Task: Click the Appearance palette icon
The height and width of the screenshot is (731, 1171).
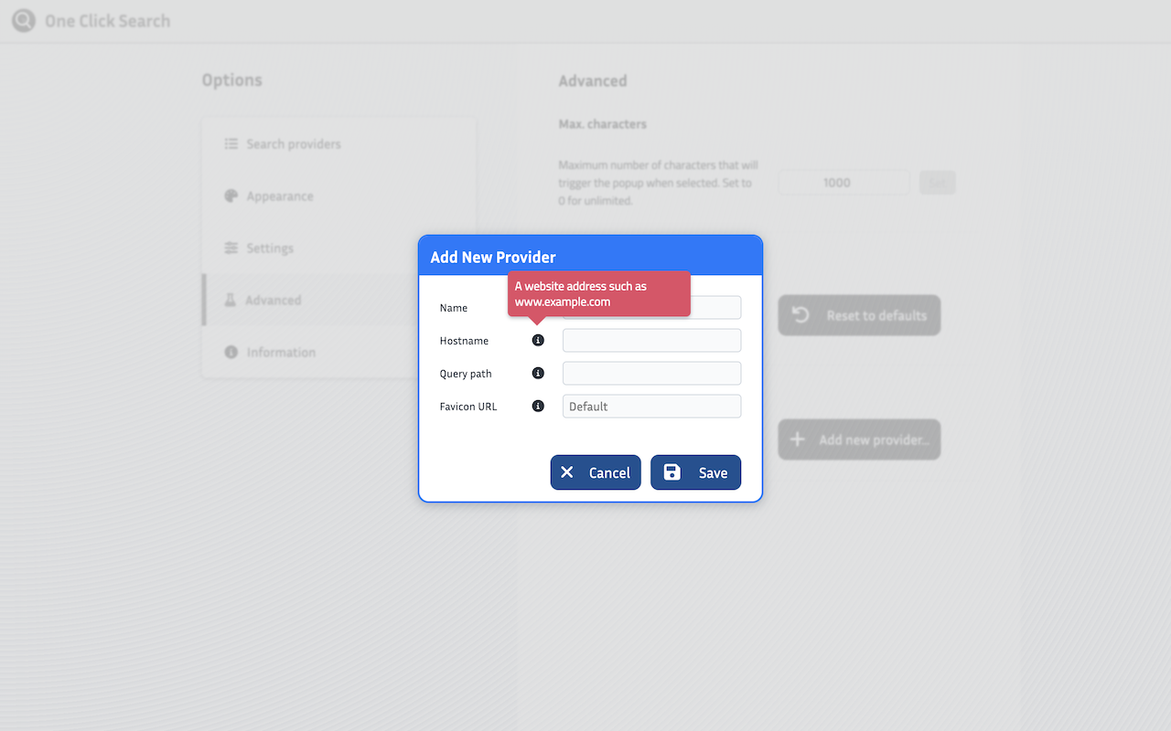Action: point(231,196)
